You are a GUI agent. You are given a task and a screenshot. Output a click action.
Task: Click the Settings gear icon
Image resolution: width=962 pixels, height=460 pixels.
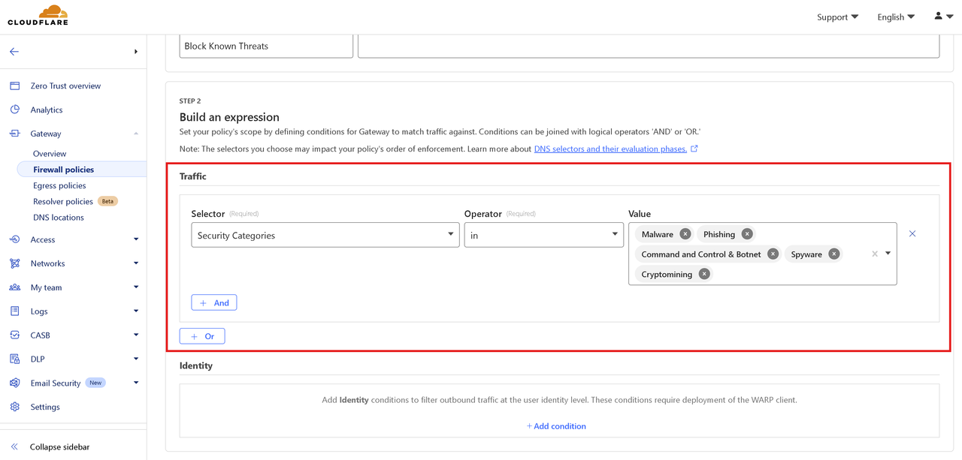(x=14, y=407)
